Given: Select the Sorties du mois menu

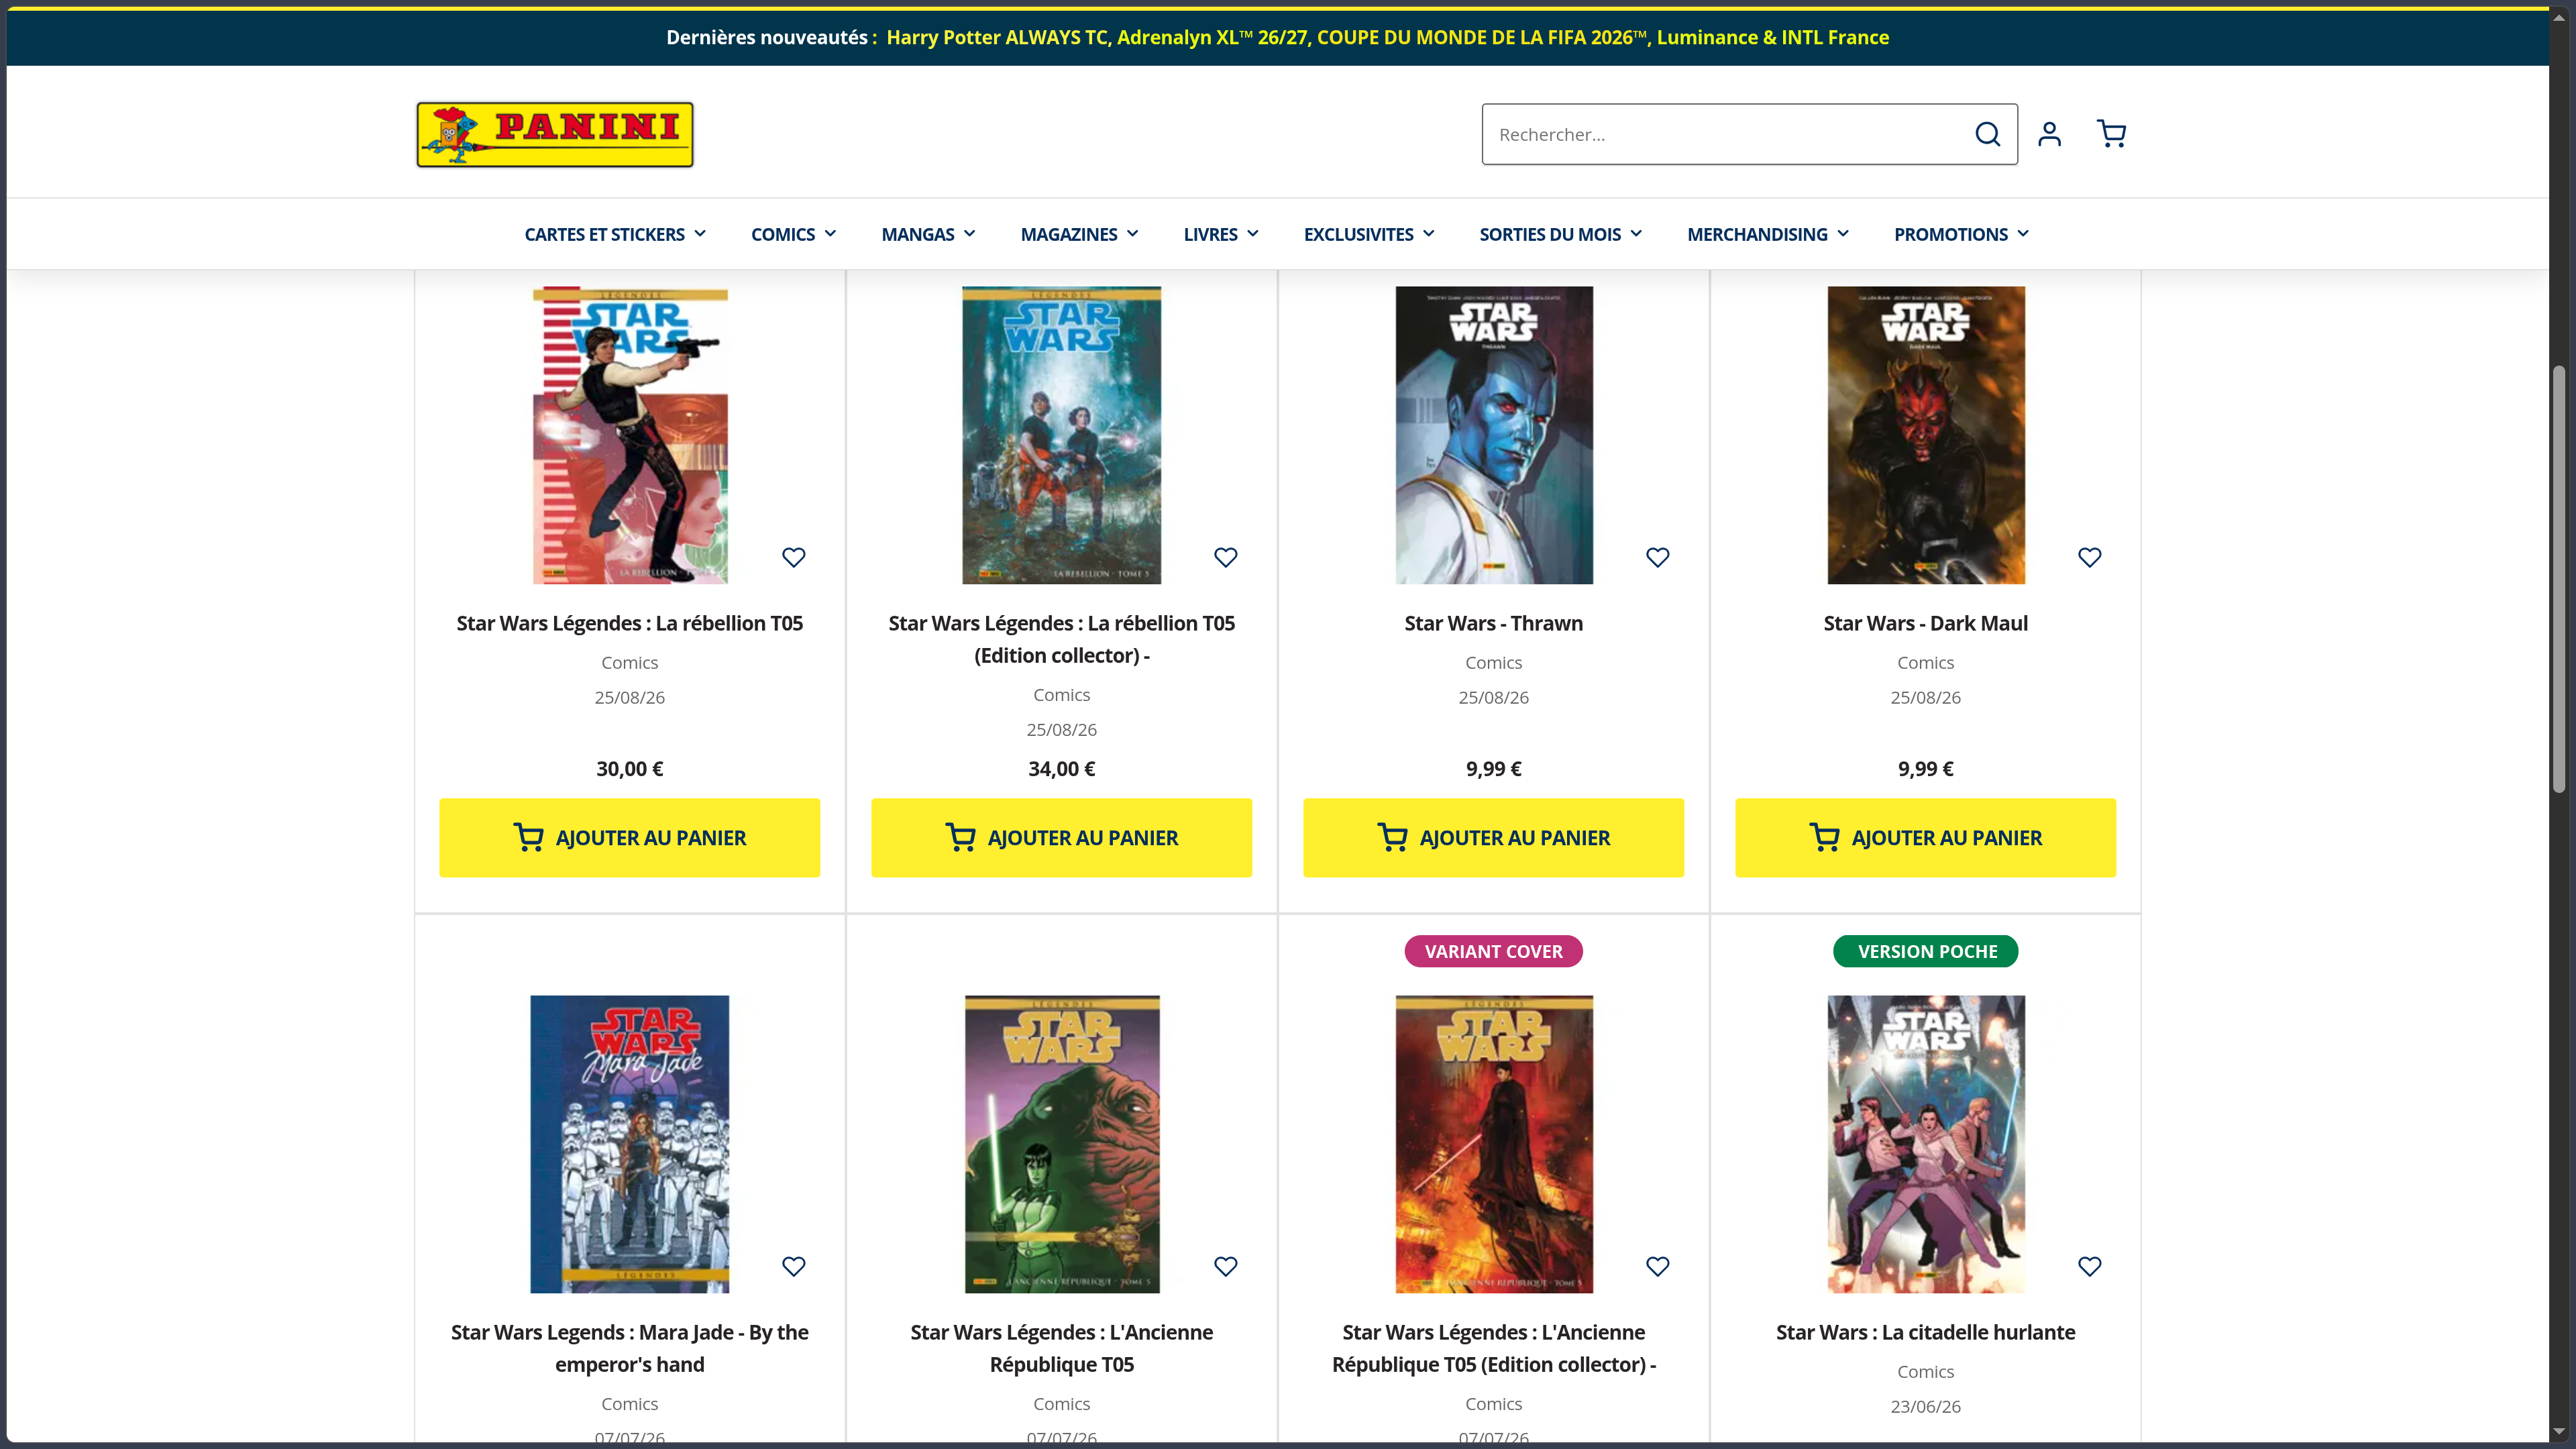Looking at the screenshot, I should [x=1560, y=234].
